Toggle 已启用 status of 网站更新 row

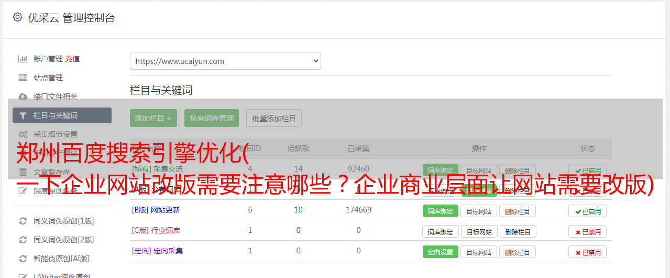tap(588, 211)
